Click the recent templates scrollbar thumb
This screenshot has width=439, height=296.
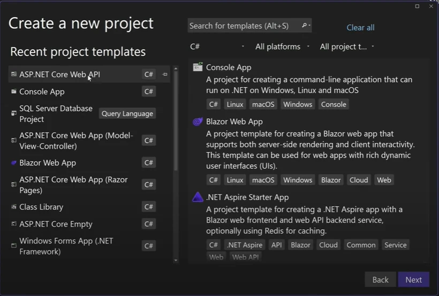(x=176, y=121)
